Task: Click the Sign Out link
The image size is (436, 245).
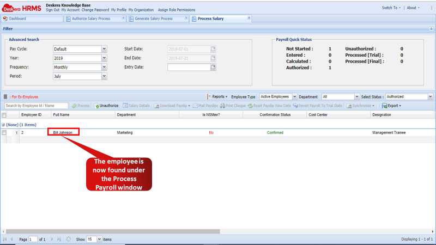Action: [52, 10]
